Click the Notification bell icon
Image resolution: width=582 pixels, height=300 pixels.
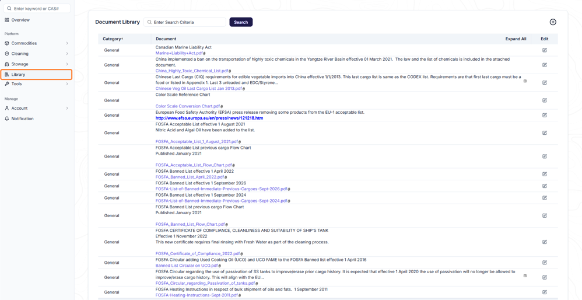[x=6, y=118]
